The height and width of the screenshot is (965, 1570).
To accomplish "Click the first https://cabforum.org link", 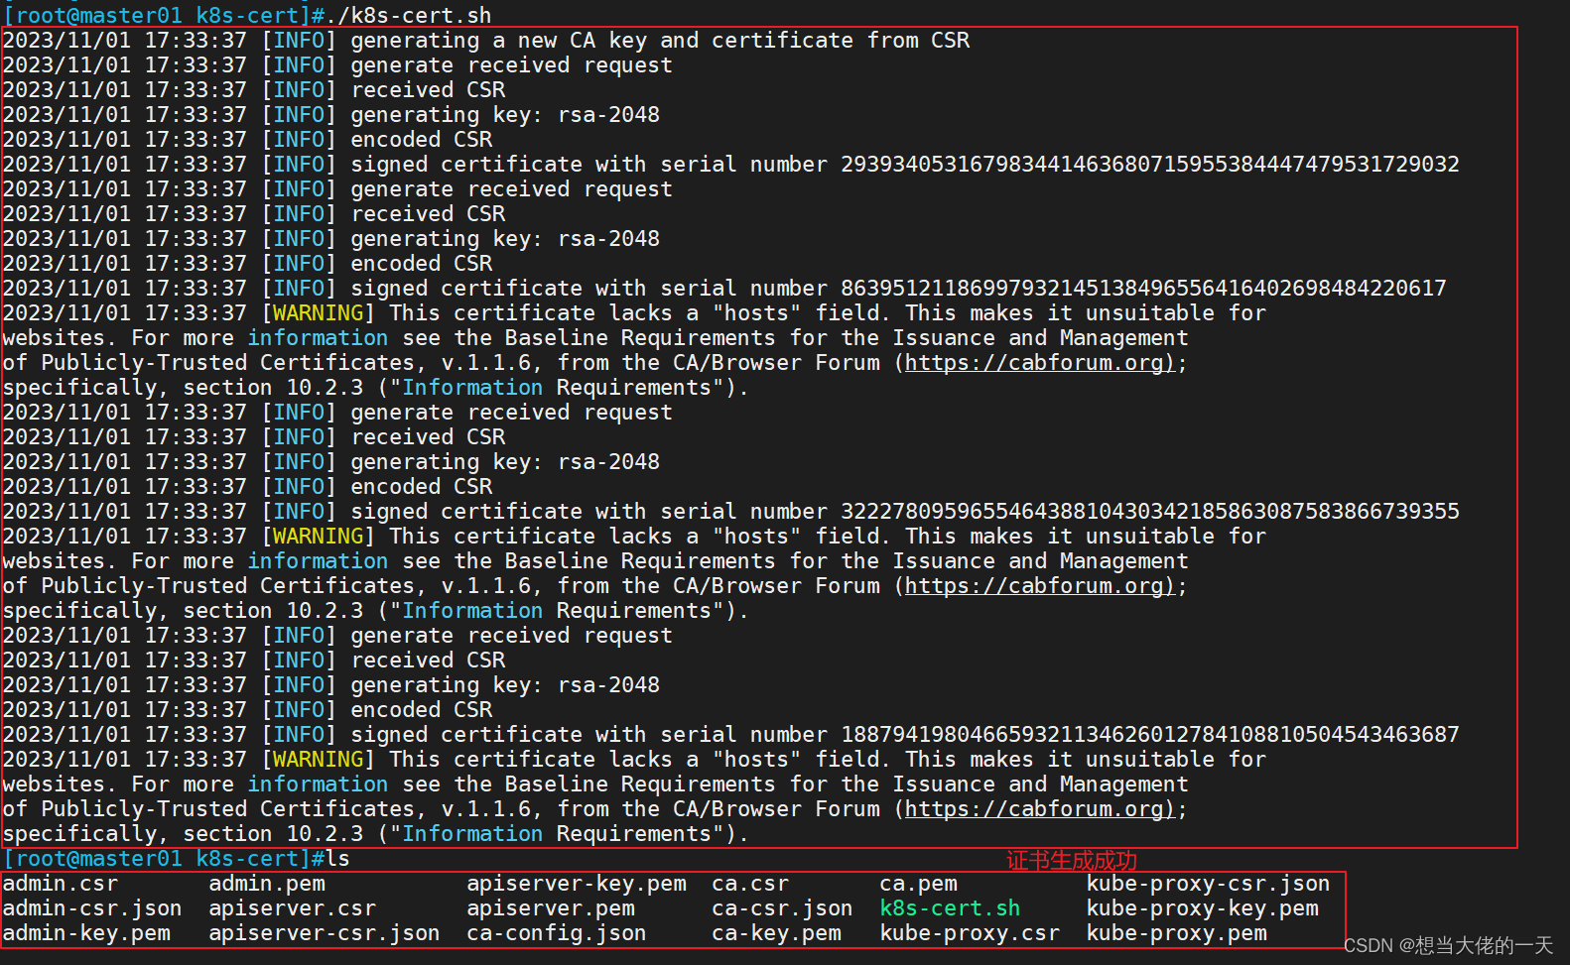I will click(1039, 363).
